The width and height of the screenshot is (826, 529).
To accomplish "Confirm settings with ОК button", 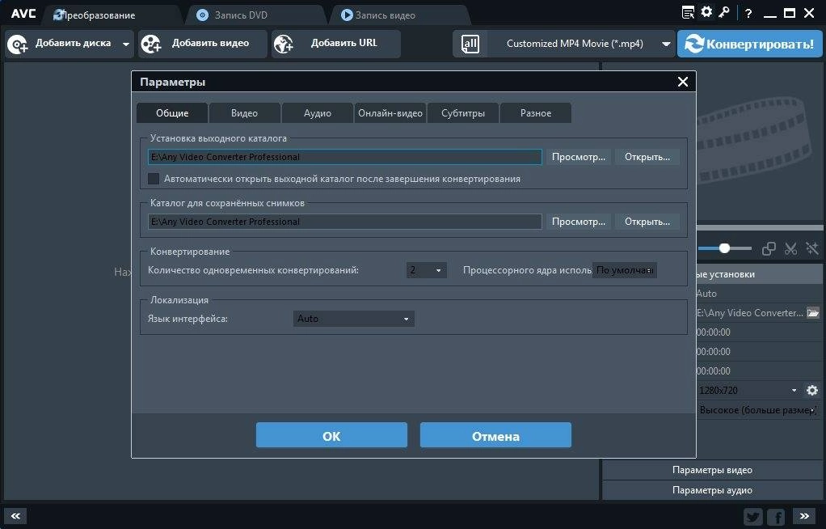I will 331,435.
